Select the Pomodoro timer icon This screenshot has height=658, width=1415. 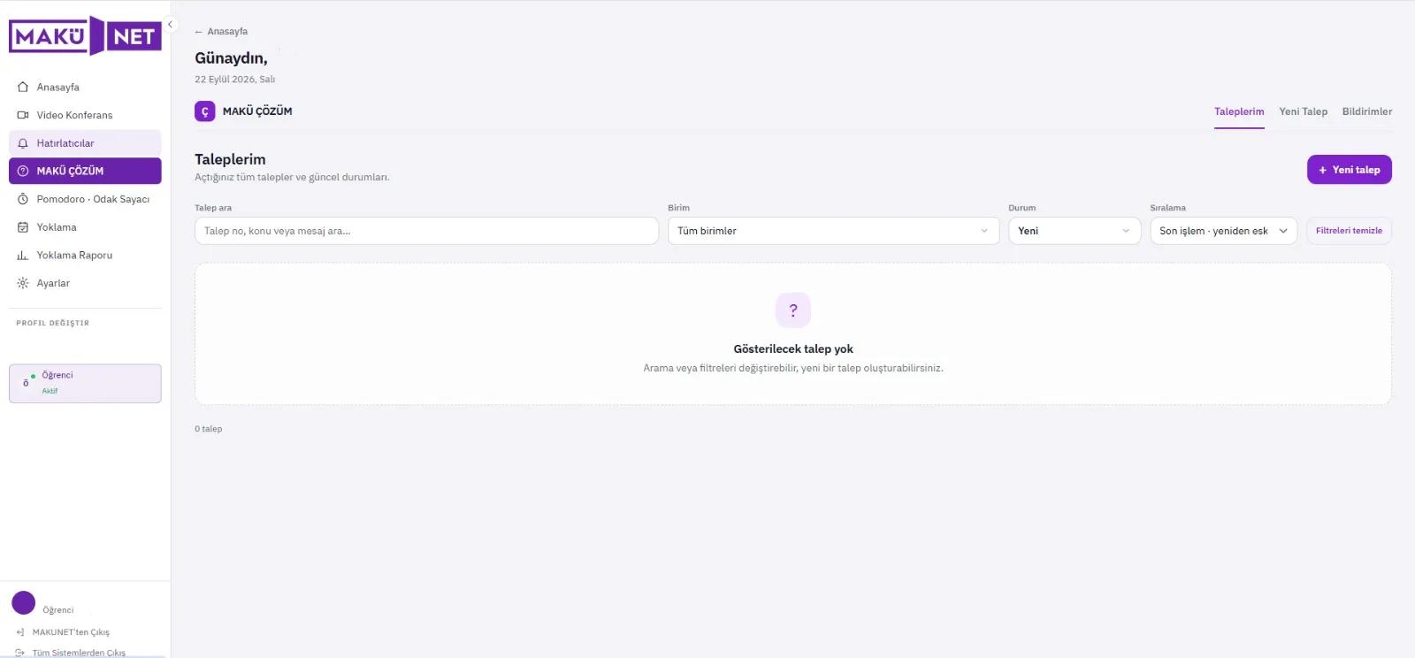click(23, 199)
